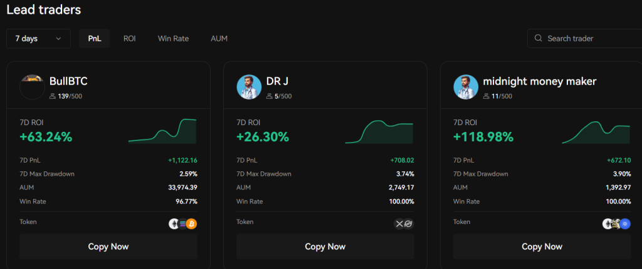View BullBTC's 7D ROI chart

[162, 131]
